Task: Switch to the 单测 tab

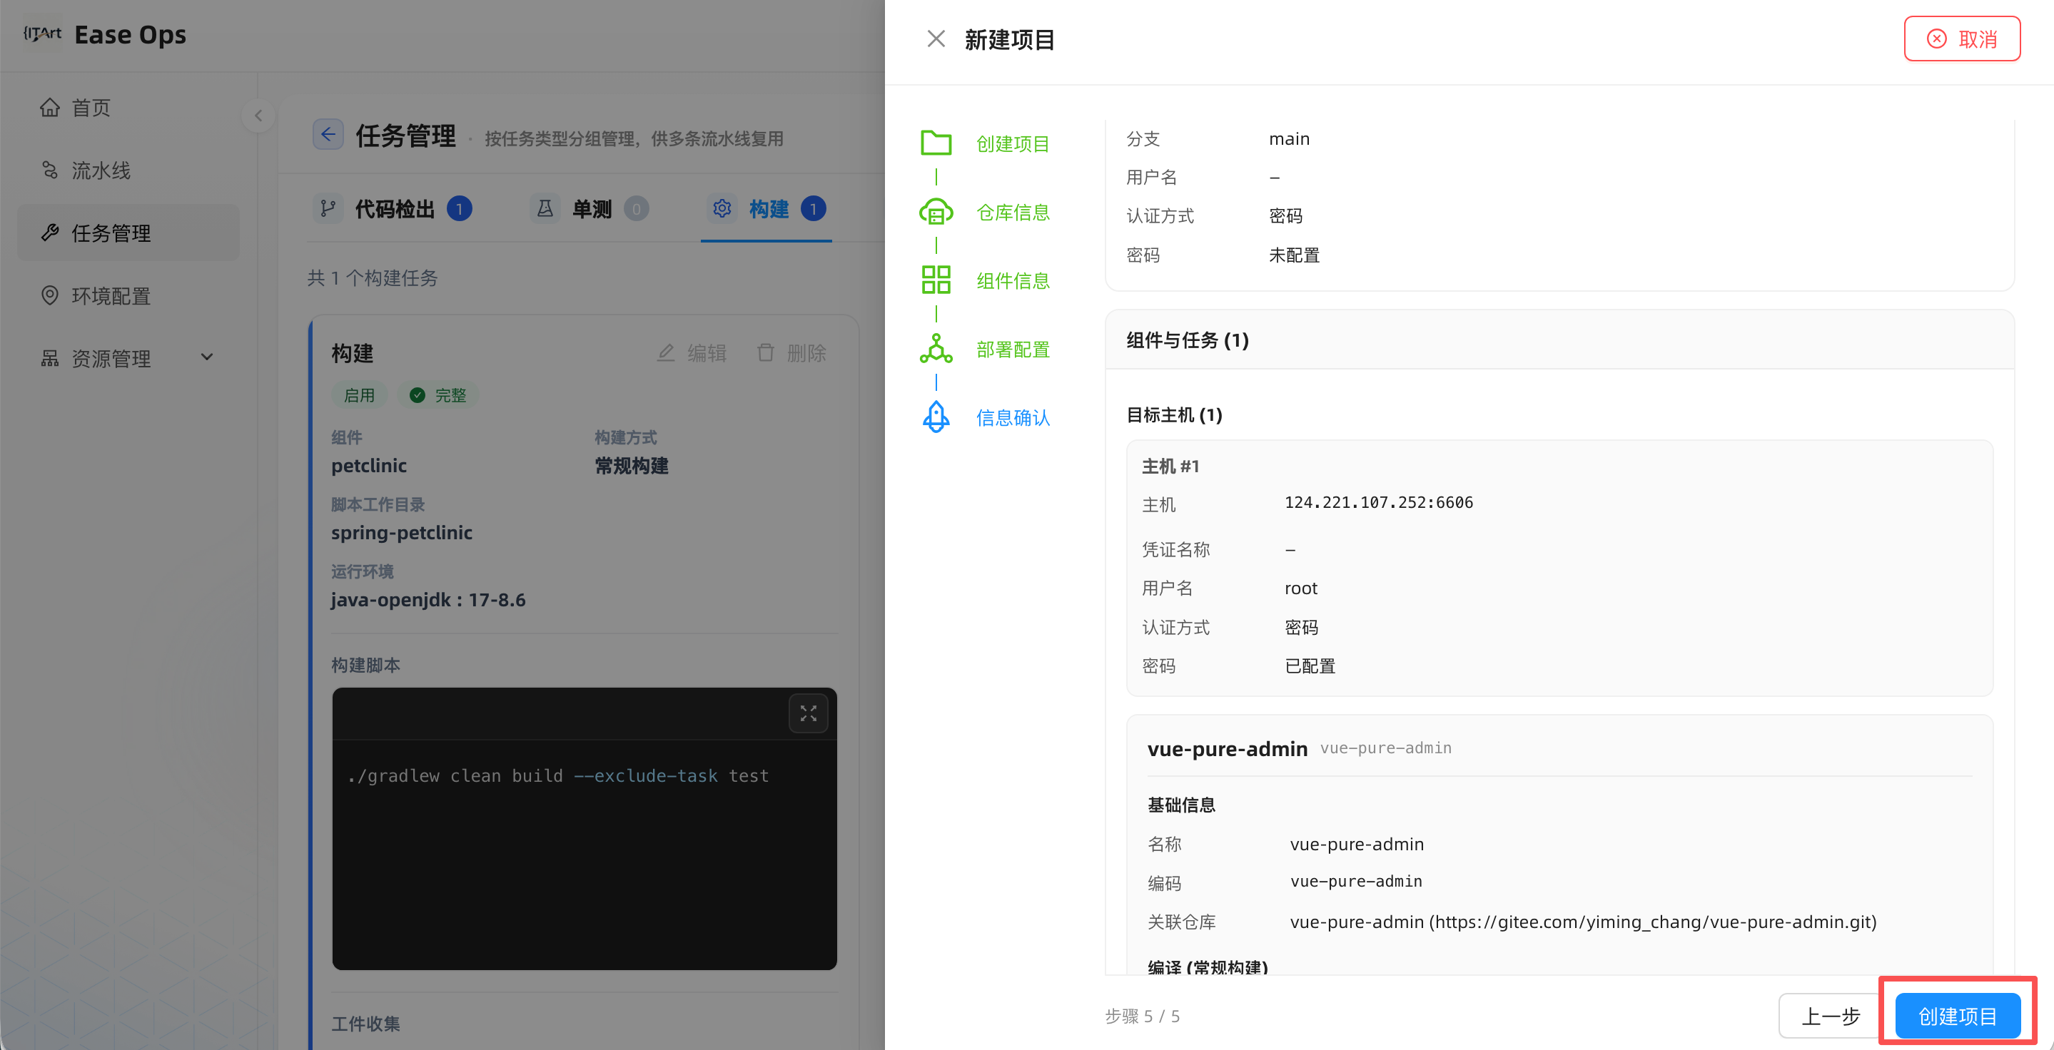Action: pyautogui.click(x=590, y=210)
